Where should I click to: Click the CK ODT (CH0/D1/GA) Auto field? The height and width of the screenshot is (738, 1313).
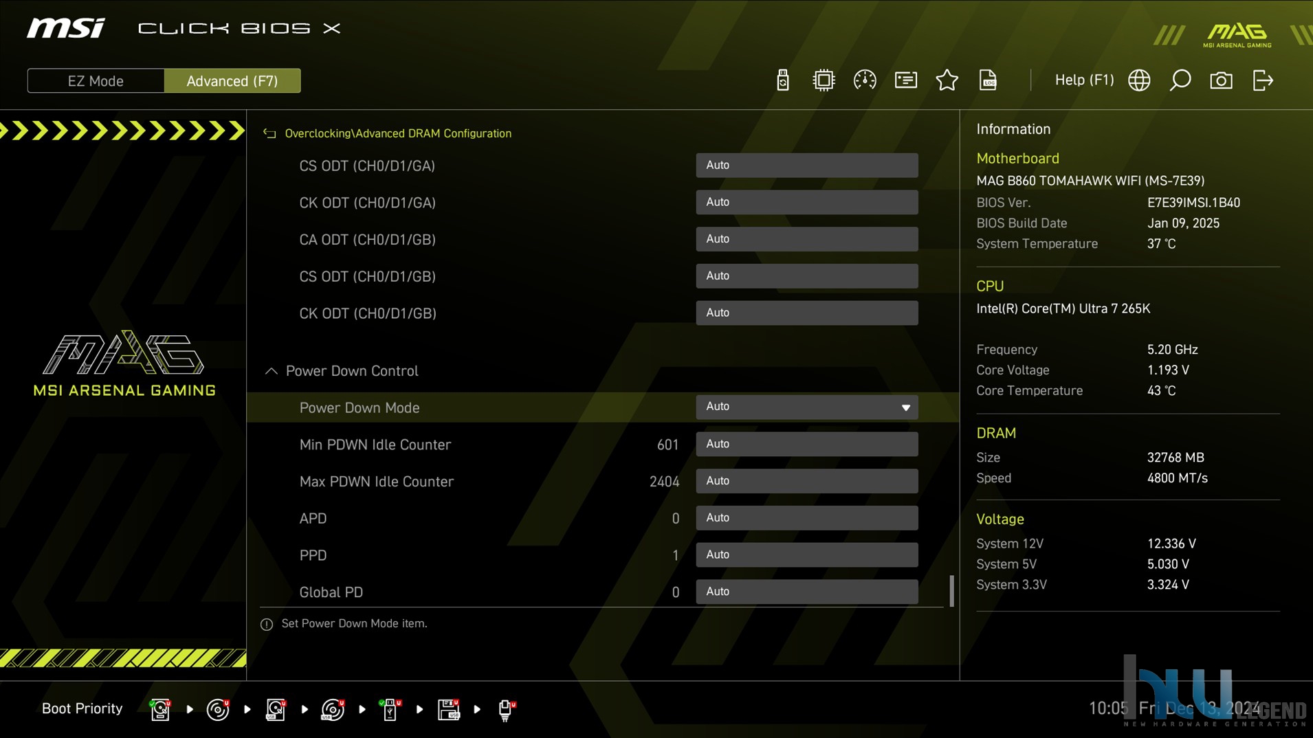pos(806,202)
